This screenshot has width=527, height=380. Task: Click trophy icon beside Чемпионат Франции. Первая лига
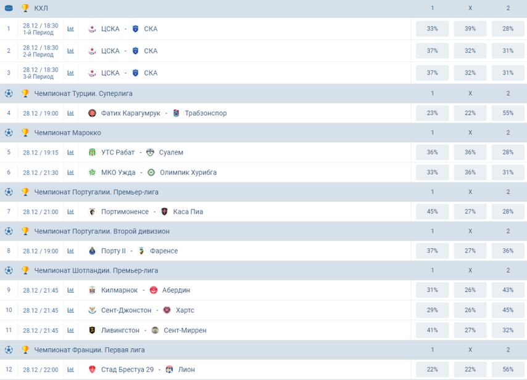tap(25, 350)
